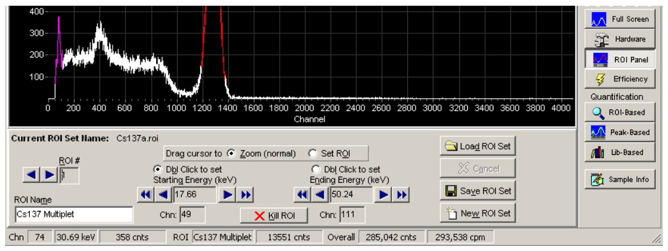This screenshot has height=251, width=668.
Task: Click the 13551 cnts ROI status entry
Action: [x=289, y=237]
